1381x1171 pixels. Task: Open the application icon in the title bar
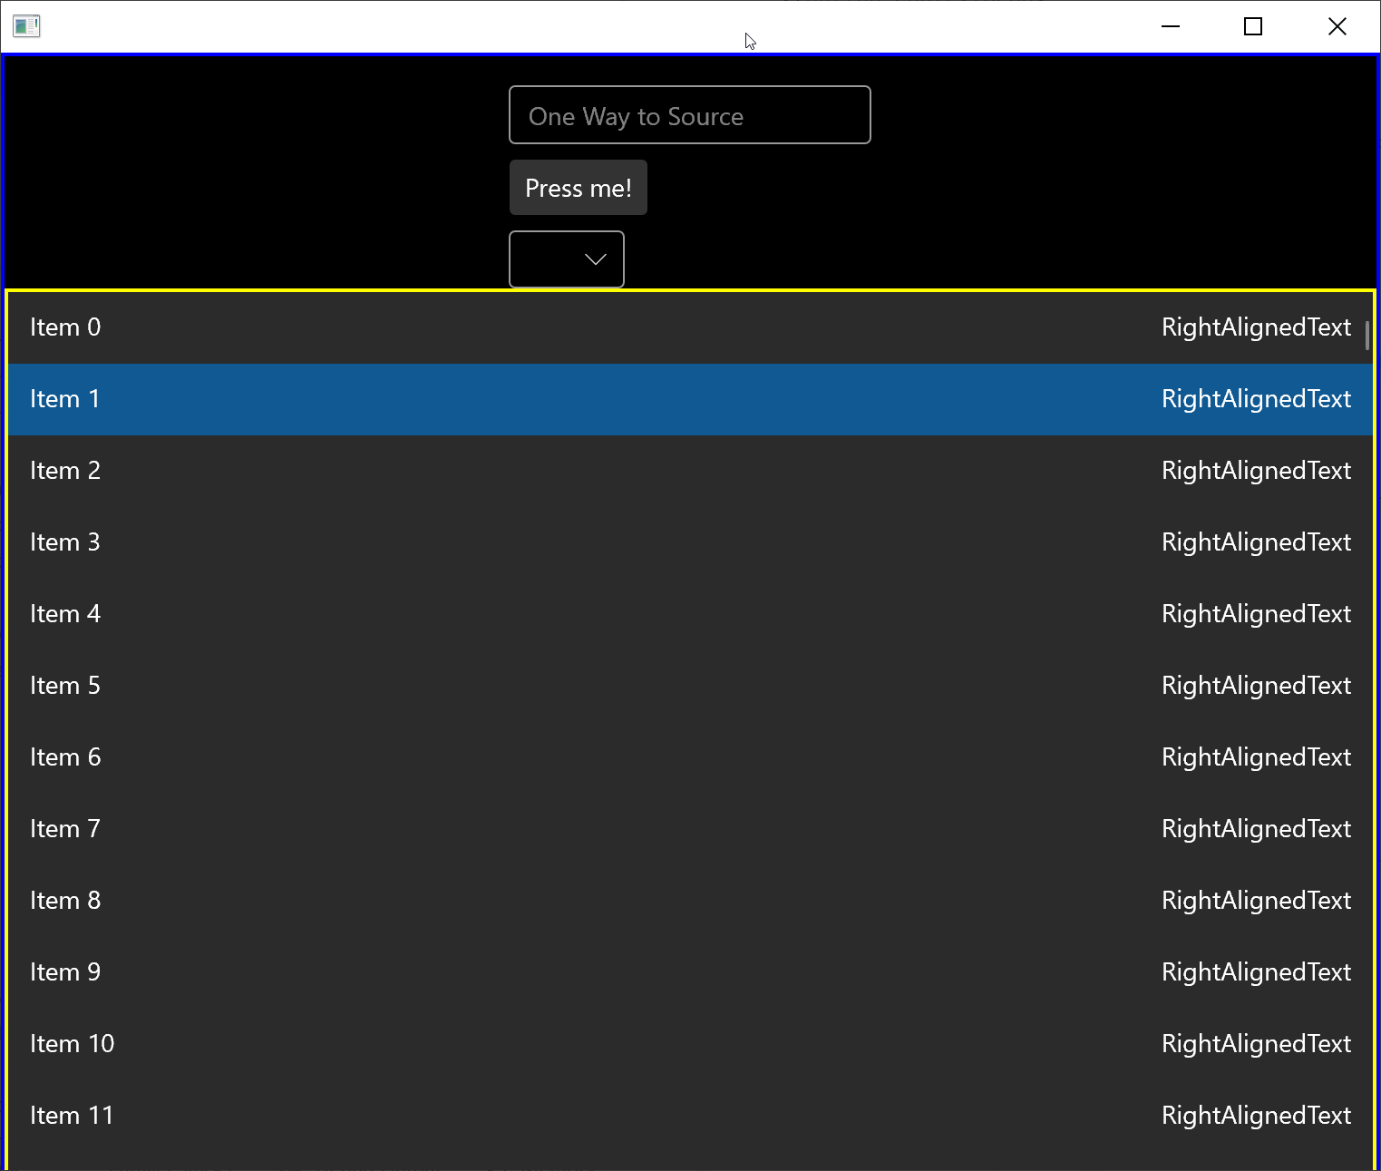click(26, 25)
